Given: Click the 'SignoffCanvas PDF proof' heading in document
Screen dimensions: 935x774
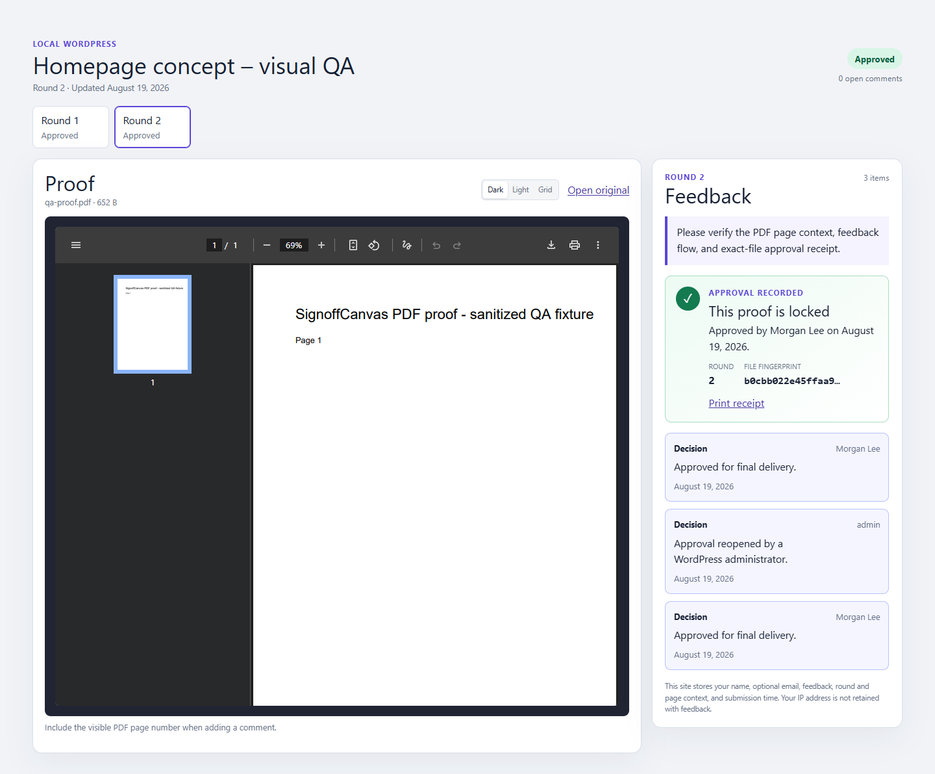Looking at the screenshot, I should click(444, 315).
